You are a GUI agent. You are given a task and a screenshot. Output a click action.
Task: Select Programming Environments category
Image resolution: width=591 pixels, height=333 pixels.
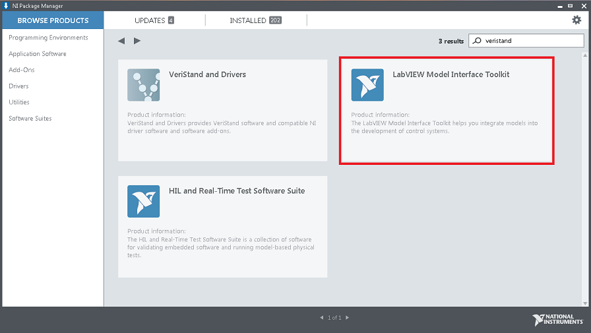48,38
